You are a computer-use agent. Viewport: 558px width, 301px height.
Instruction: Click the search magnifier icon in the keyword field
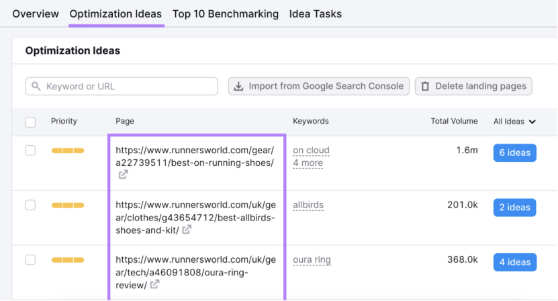(x=36, y=87)
